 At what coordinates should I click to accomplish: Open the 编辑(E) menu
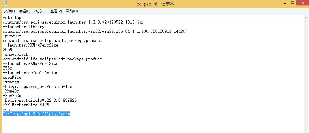(25, 11)
